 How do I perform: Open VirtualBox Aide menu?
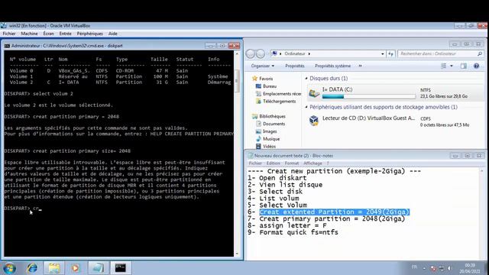pyautogui.click(x=113, y=34)
